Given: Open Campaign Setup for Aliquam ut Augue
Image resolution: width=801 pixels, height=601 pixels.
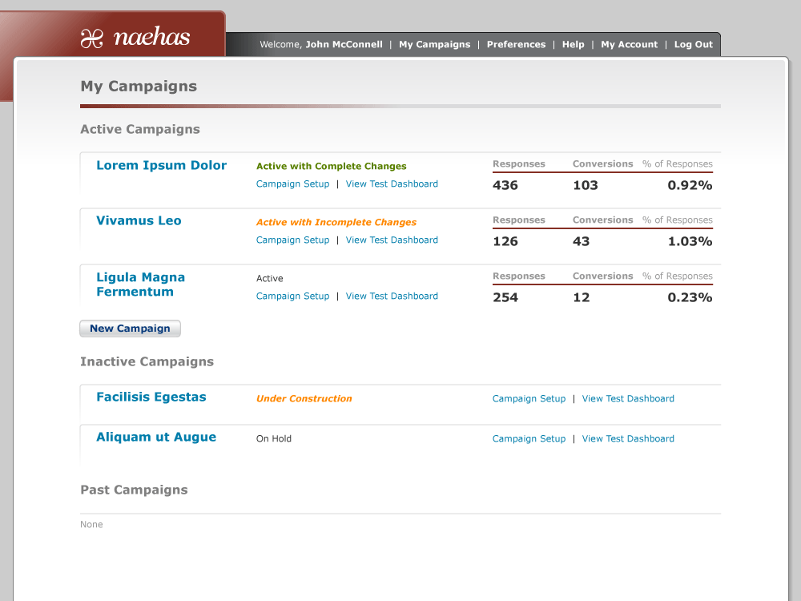Looking at the screenshot, I should pos(529,439).
